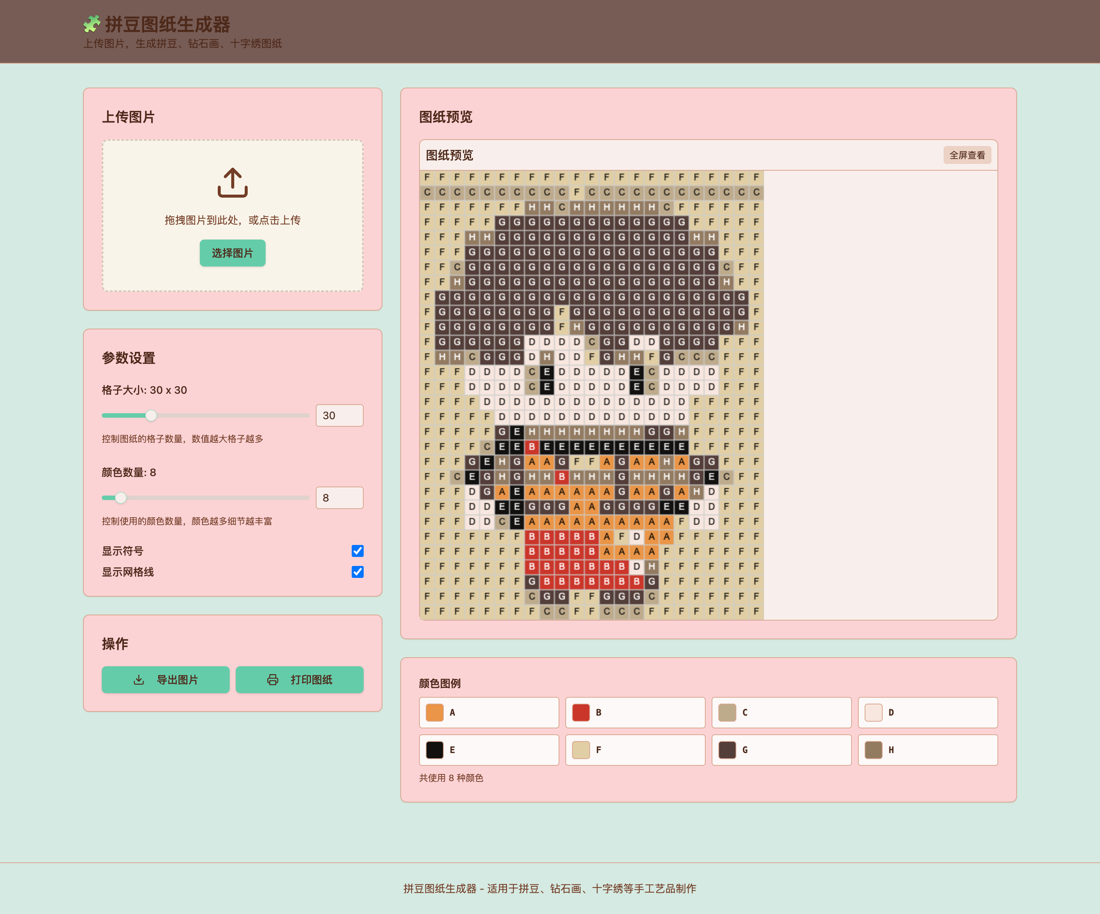Focus the color count input showing 8

point(339,498)
